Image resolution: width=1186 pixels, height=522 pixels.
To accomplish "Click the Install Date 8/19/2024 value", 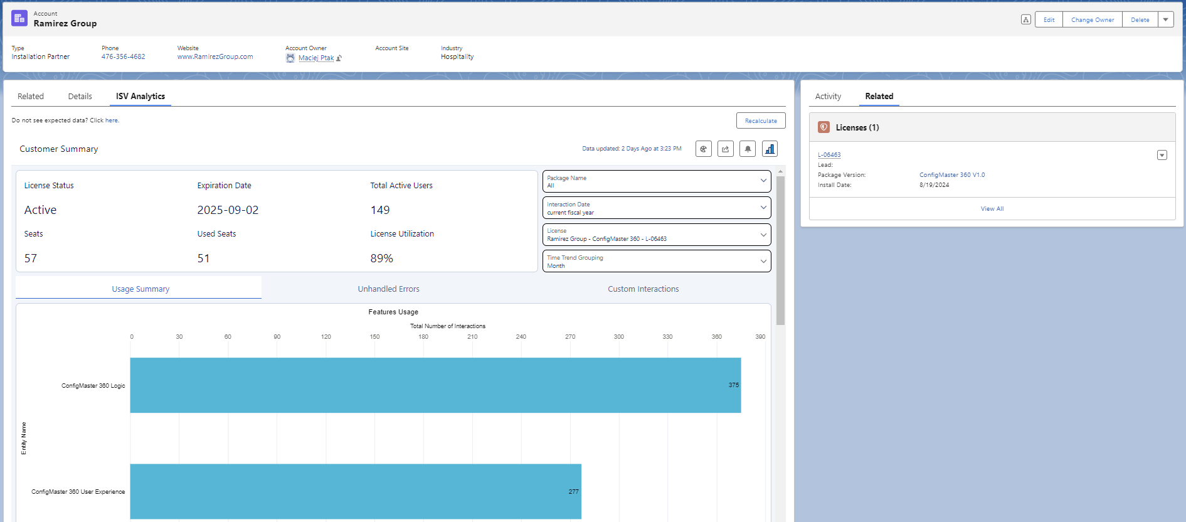I will (935, 185).
